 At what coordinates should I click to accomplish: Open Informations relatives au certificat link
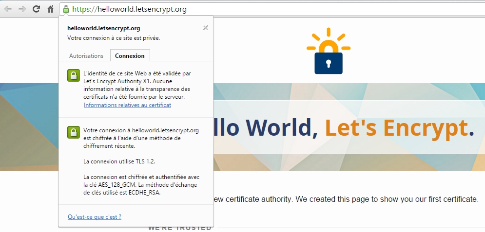click(127, 105)
